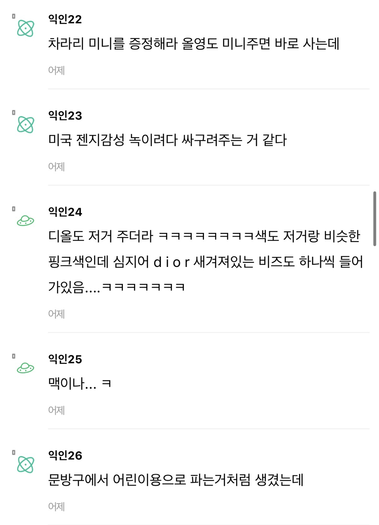This screenshot has height=525, width=379.
Task: Click the UFO avatar of 익인25
Action: (x=26, y=368)
